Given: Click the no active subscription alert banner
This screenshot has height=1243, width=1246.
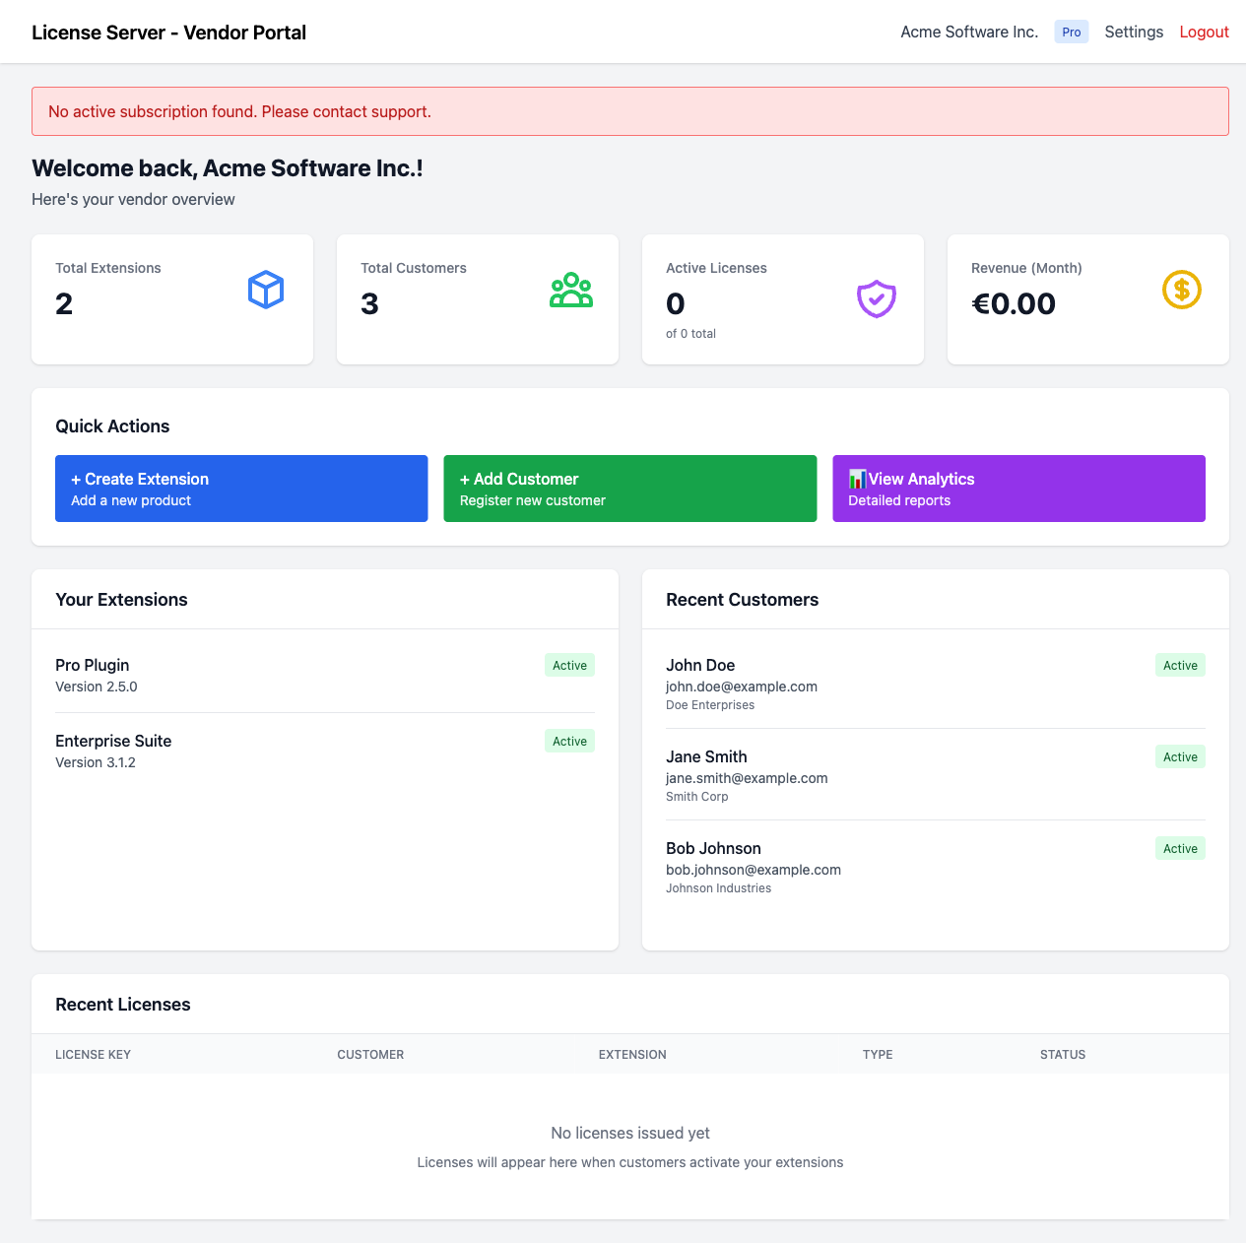Looking at the screenshot, I should pyautogui.click(x=630, y=111).
